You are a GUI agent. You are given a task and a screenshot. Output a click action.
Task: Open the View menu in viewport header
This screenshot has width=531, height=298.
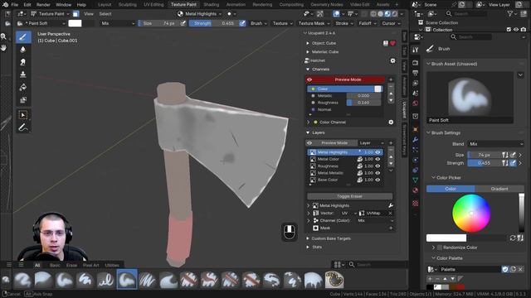[x=89, y=14]
